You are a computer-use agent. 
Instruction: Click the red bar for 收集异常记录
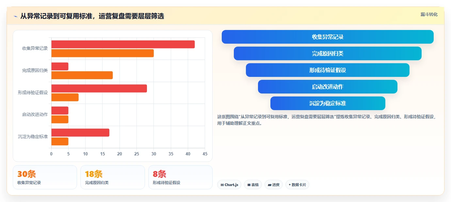click(x=123, y=44)
